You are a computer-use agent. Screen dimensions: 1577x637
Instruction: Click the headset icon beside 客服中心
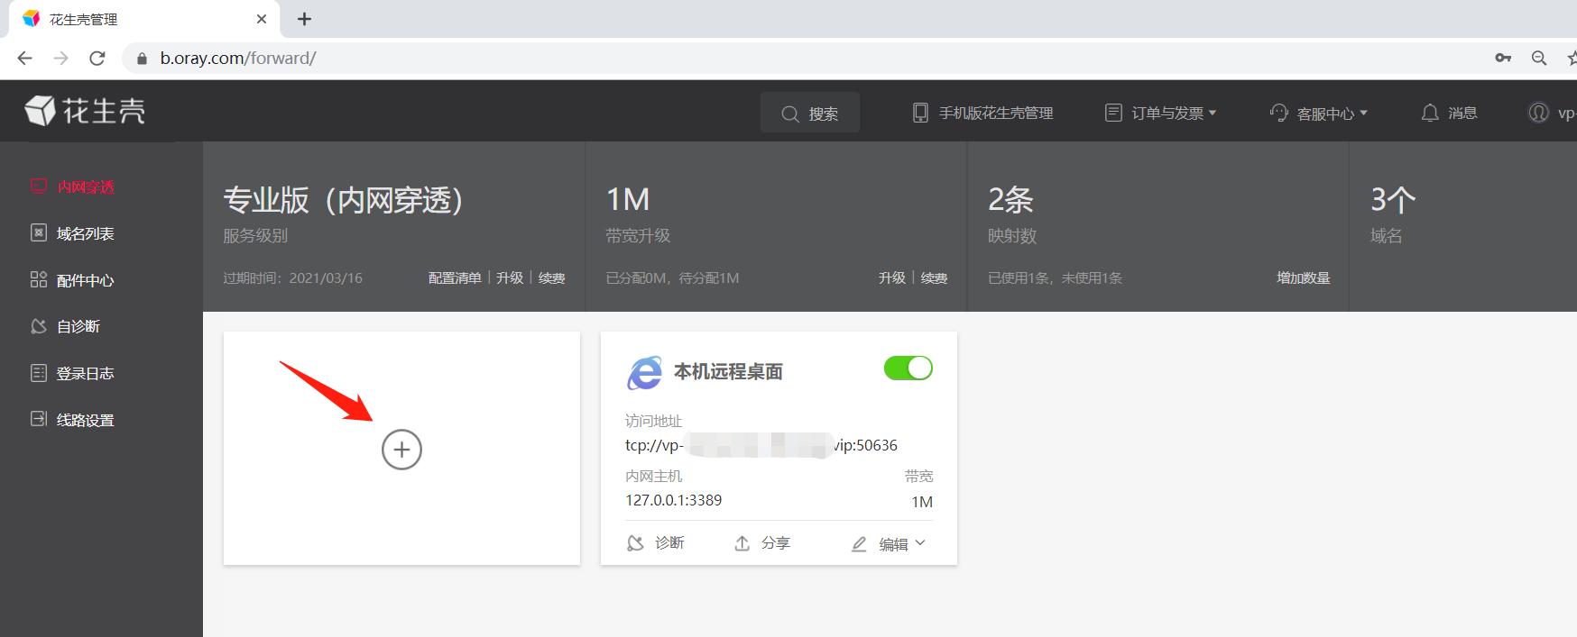[1278, 113]
